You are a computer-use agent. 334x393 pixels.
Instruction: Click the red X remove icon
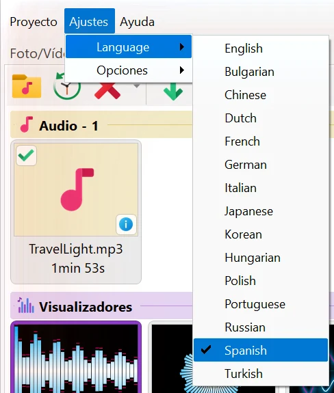coord(107,91)
